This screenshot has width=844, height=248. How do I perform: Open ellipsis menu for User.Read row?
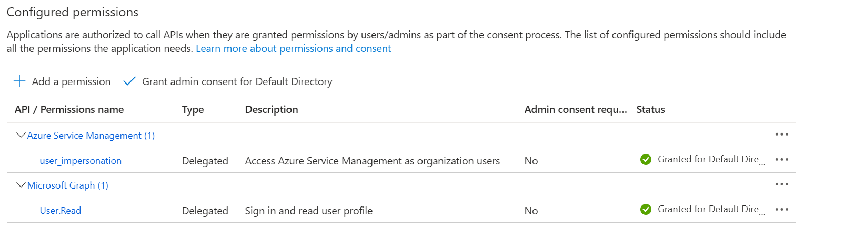pyautogui.click(x=782, y=210)
